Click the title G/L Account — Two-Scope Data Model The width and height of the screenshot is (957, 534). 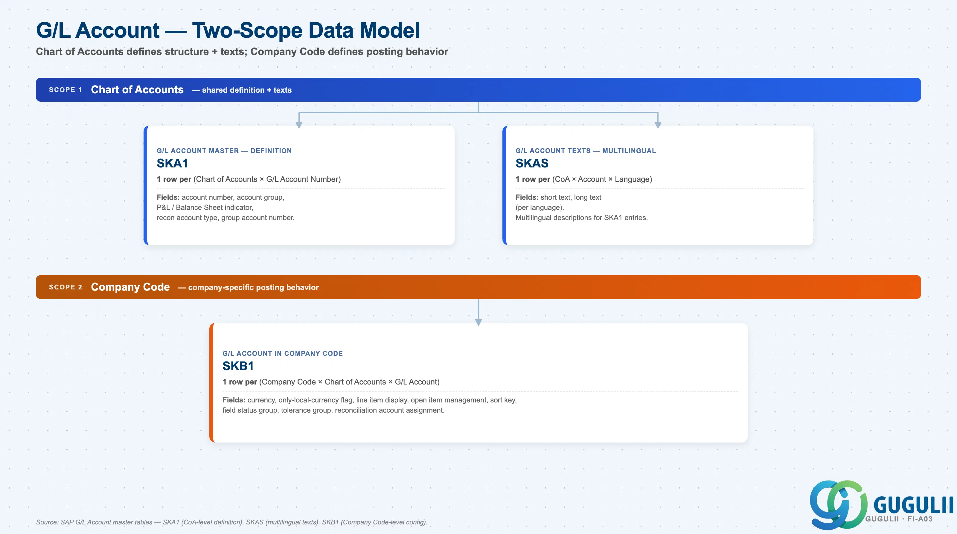(x=228, y=30)
